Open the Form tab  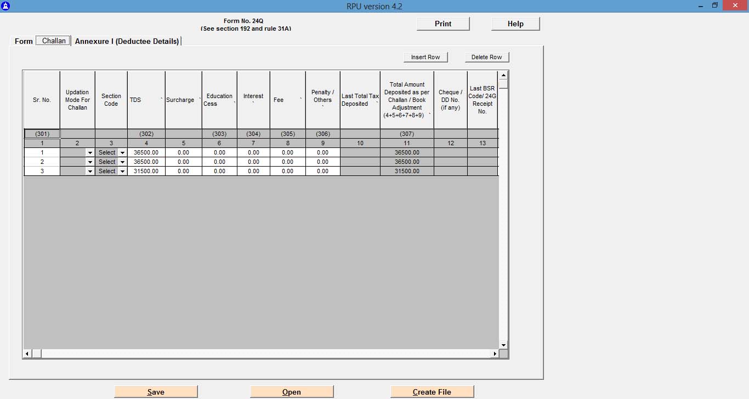click(x=24, y=41)
